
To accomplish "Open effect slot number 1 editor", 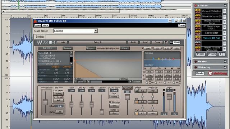I will 225,11.
